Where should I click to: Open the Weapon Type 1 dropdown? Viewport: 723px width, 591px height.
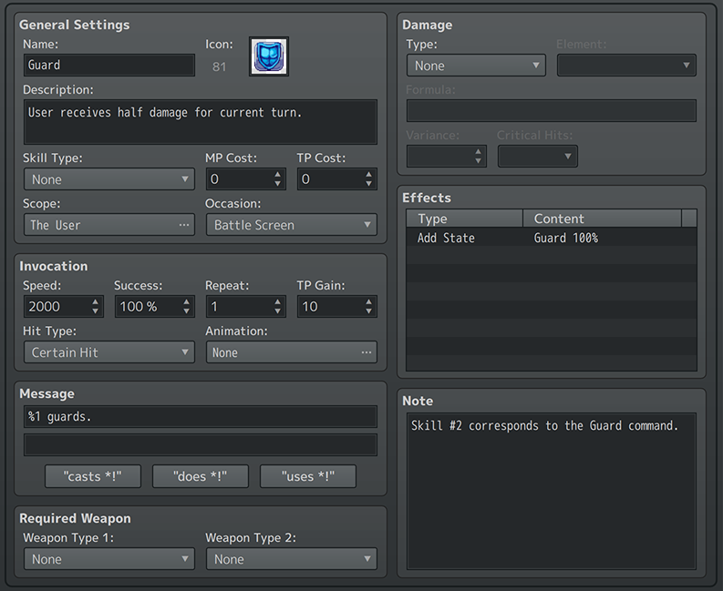(x=108, y=559)
